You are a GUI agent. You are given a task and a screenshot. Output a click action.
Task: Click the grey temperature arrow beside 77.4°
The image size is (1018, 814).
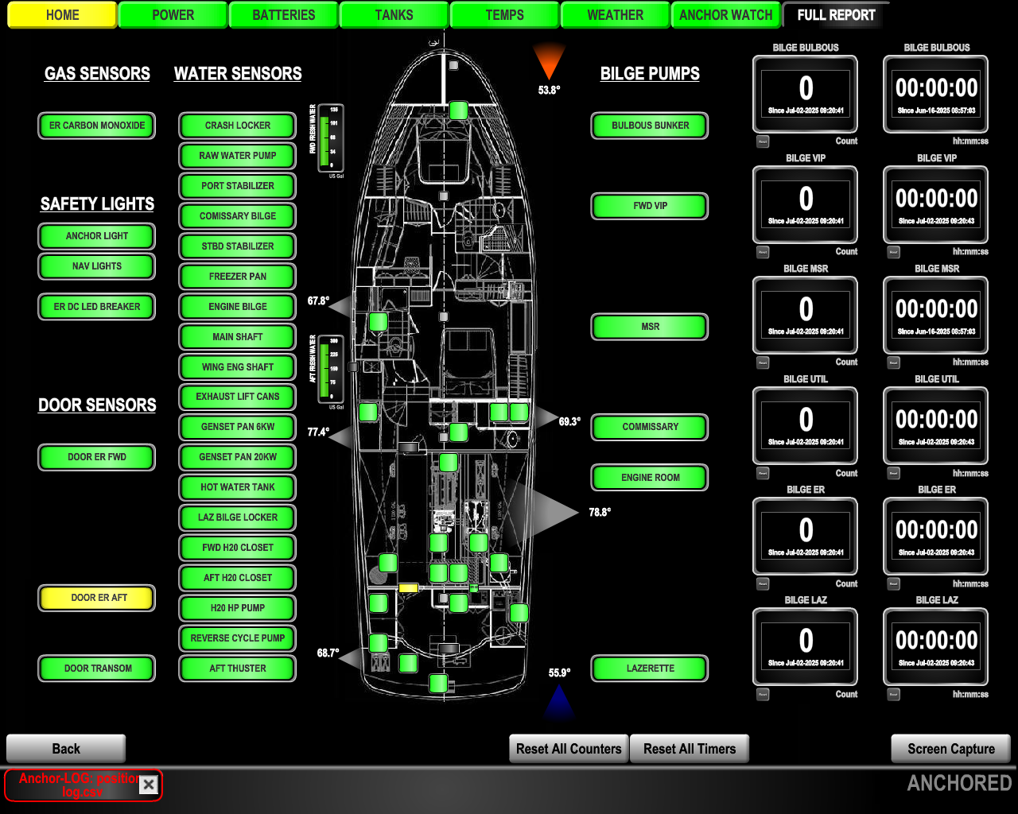341,436
